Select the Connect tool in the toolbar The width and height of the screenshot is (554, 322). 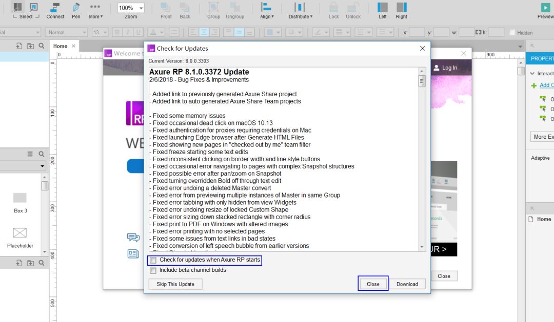click(x=55, y=8)
